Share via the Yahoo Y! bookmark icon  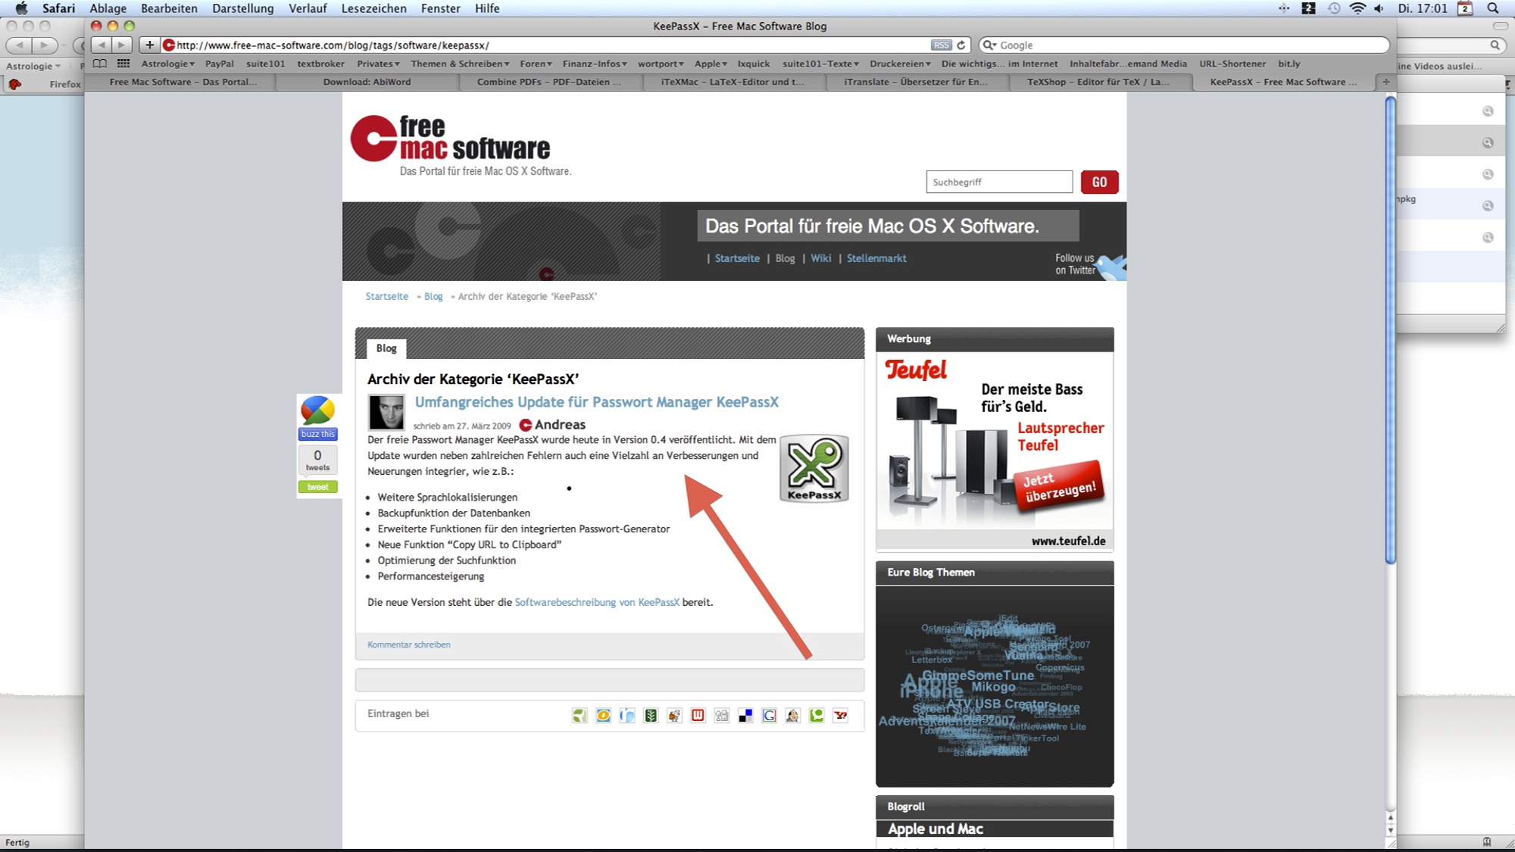tap(840, 716)
